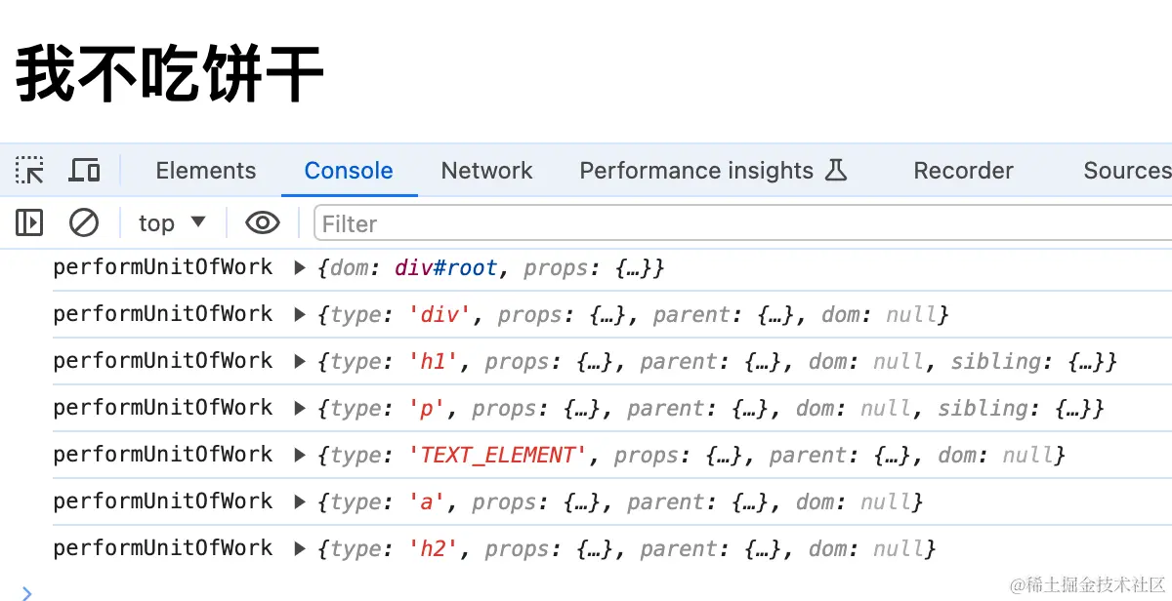Click the eye icon for live expressions

(x=263, y=223)
